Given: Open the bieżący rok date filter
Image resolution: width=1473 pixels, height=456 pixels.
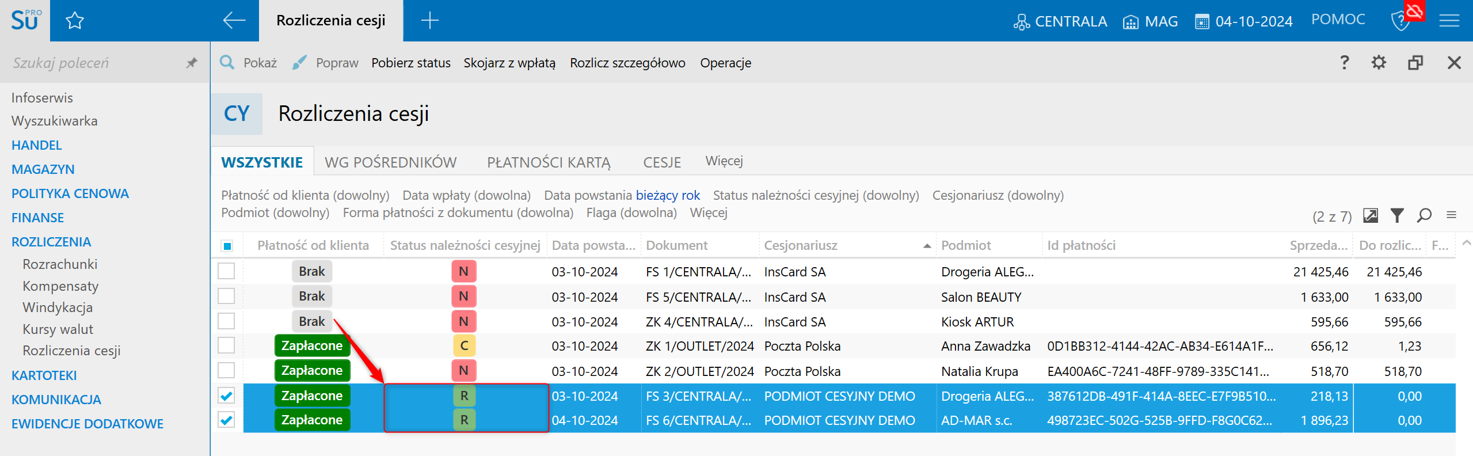Looking at the screenshot, I should click(668, 195).
